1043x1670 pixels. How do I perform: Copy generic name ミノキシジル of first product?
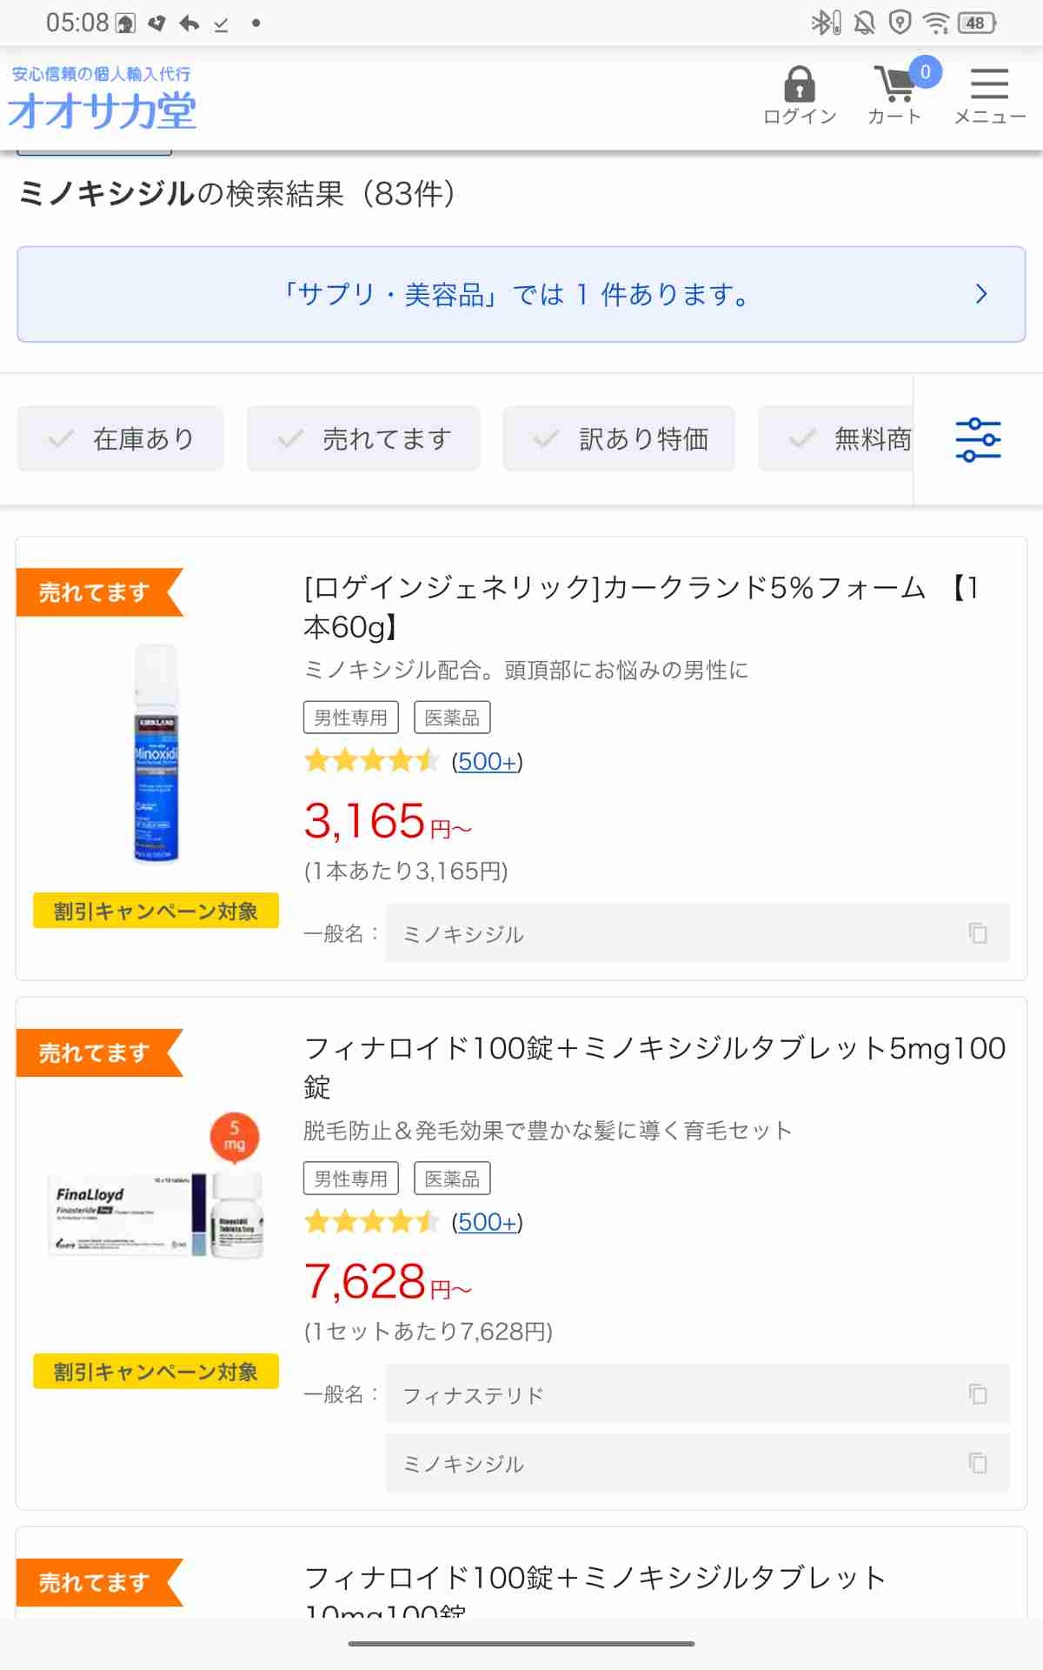pos(978,933)
